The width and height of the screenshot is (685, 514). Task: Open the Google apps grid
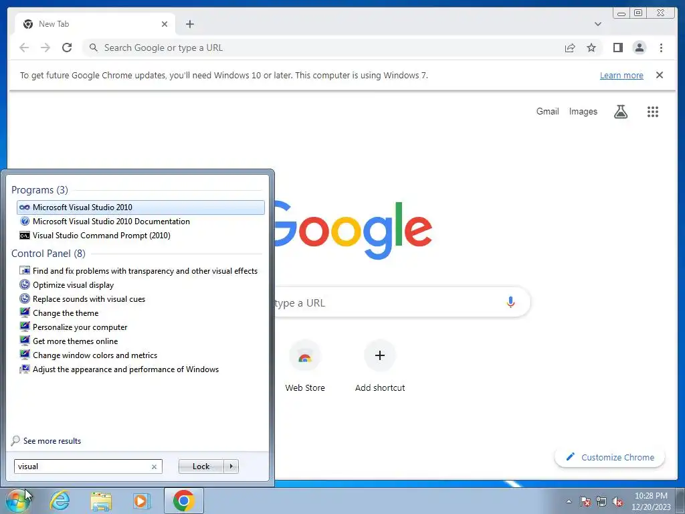[x=653, y=112]
